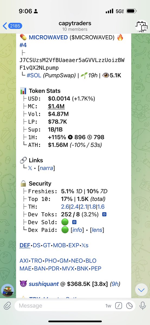The image size is (150, 325).
Task: Open the capytraders chat title header
Action: click(75, 26)
